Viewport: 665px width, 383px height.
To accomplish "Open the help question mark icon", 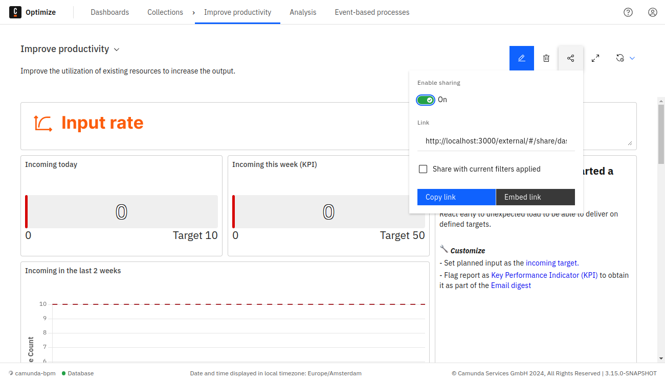I will (x=628, y=12).
